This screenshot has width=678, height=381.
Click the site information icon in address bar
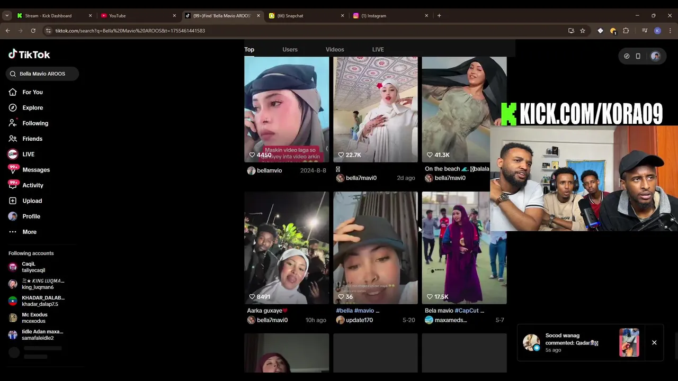[48, 31]
